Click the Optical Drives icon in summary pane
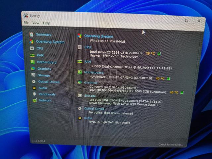Viewport: 212px width, 159px height. (x=80, y=108)
